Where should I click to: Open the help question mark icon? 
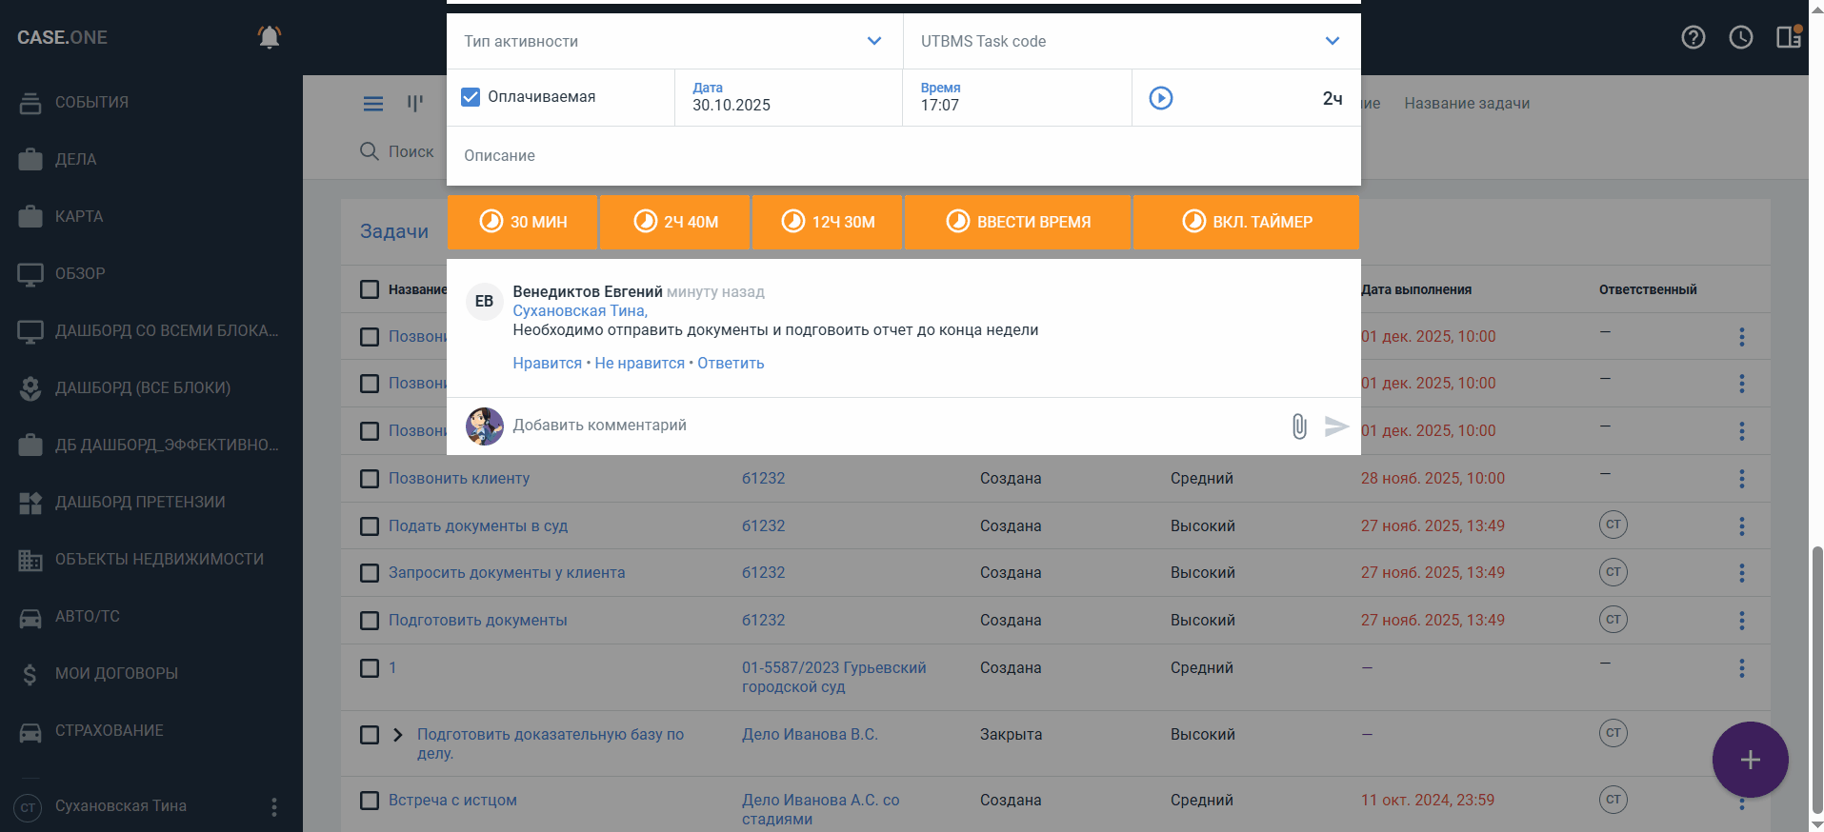[1693, 37]
